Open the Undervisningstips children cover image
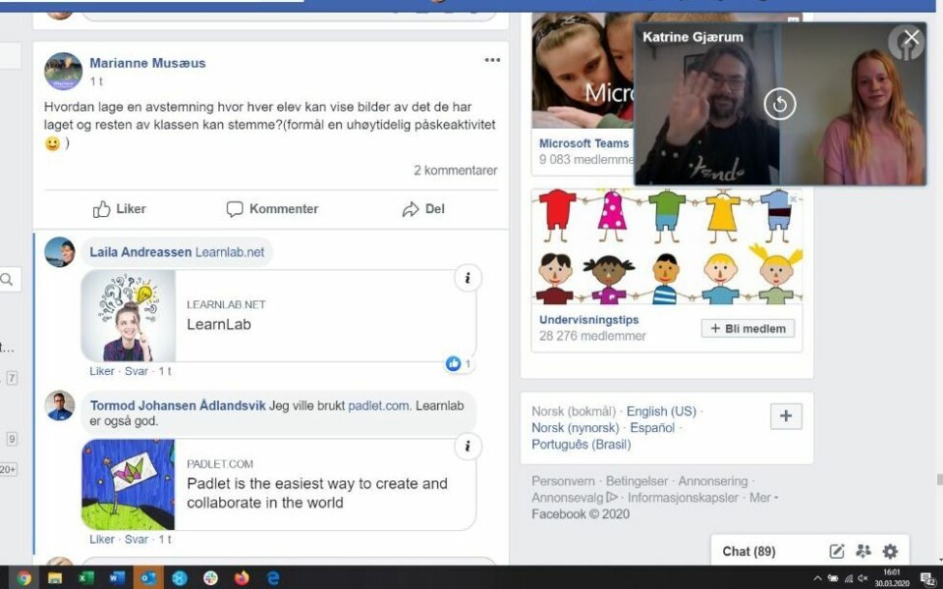 pyautogui.click(x=667, y=247)
